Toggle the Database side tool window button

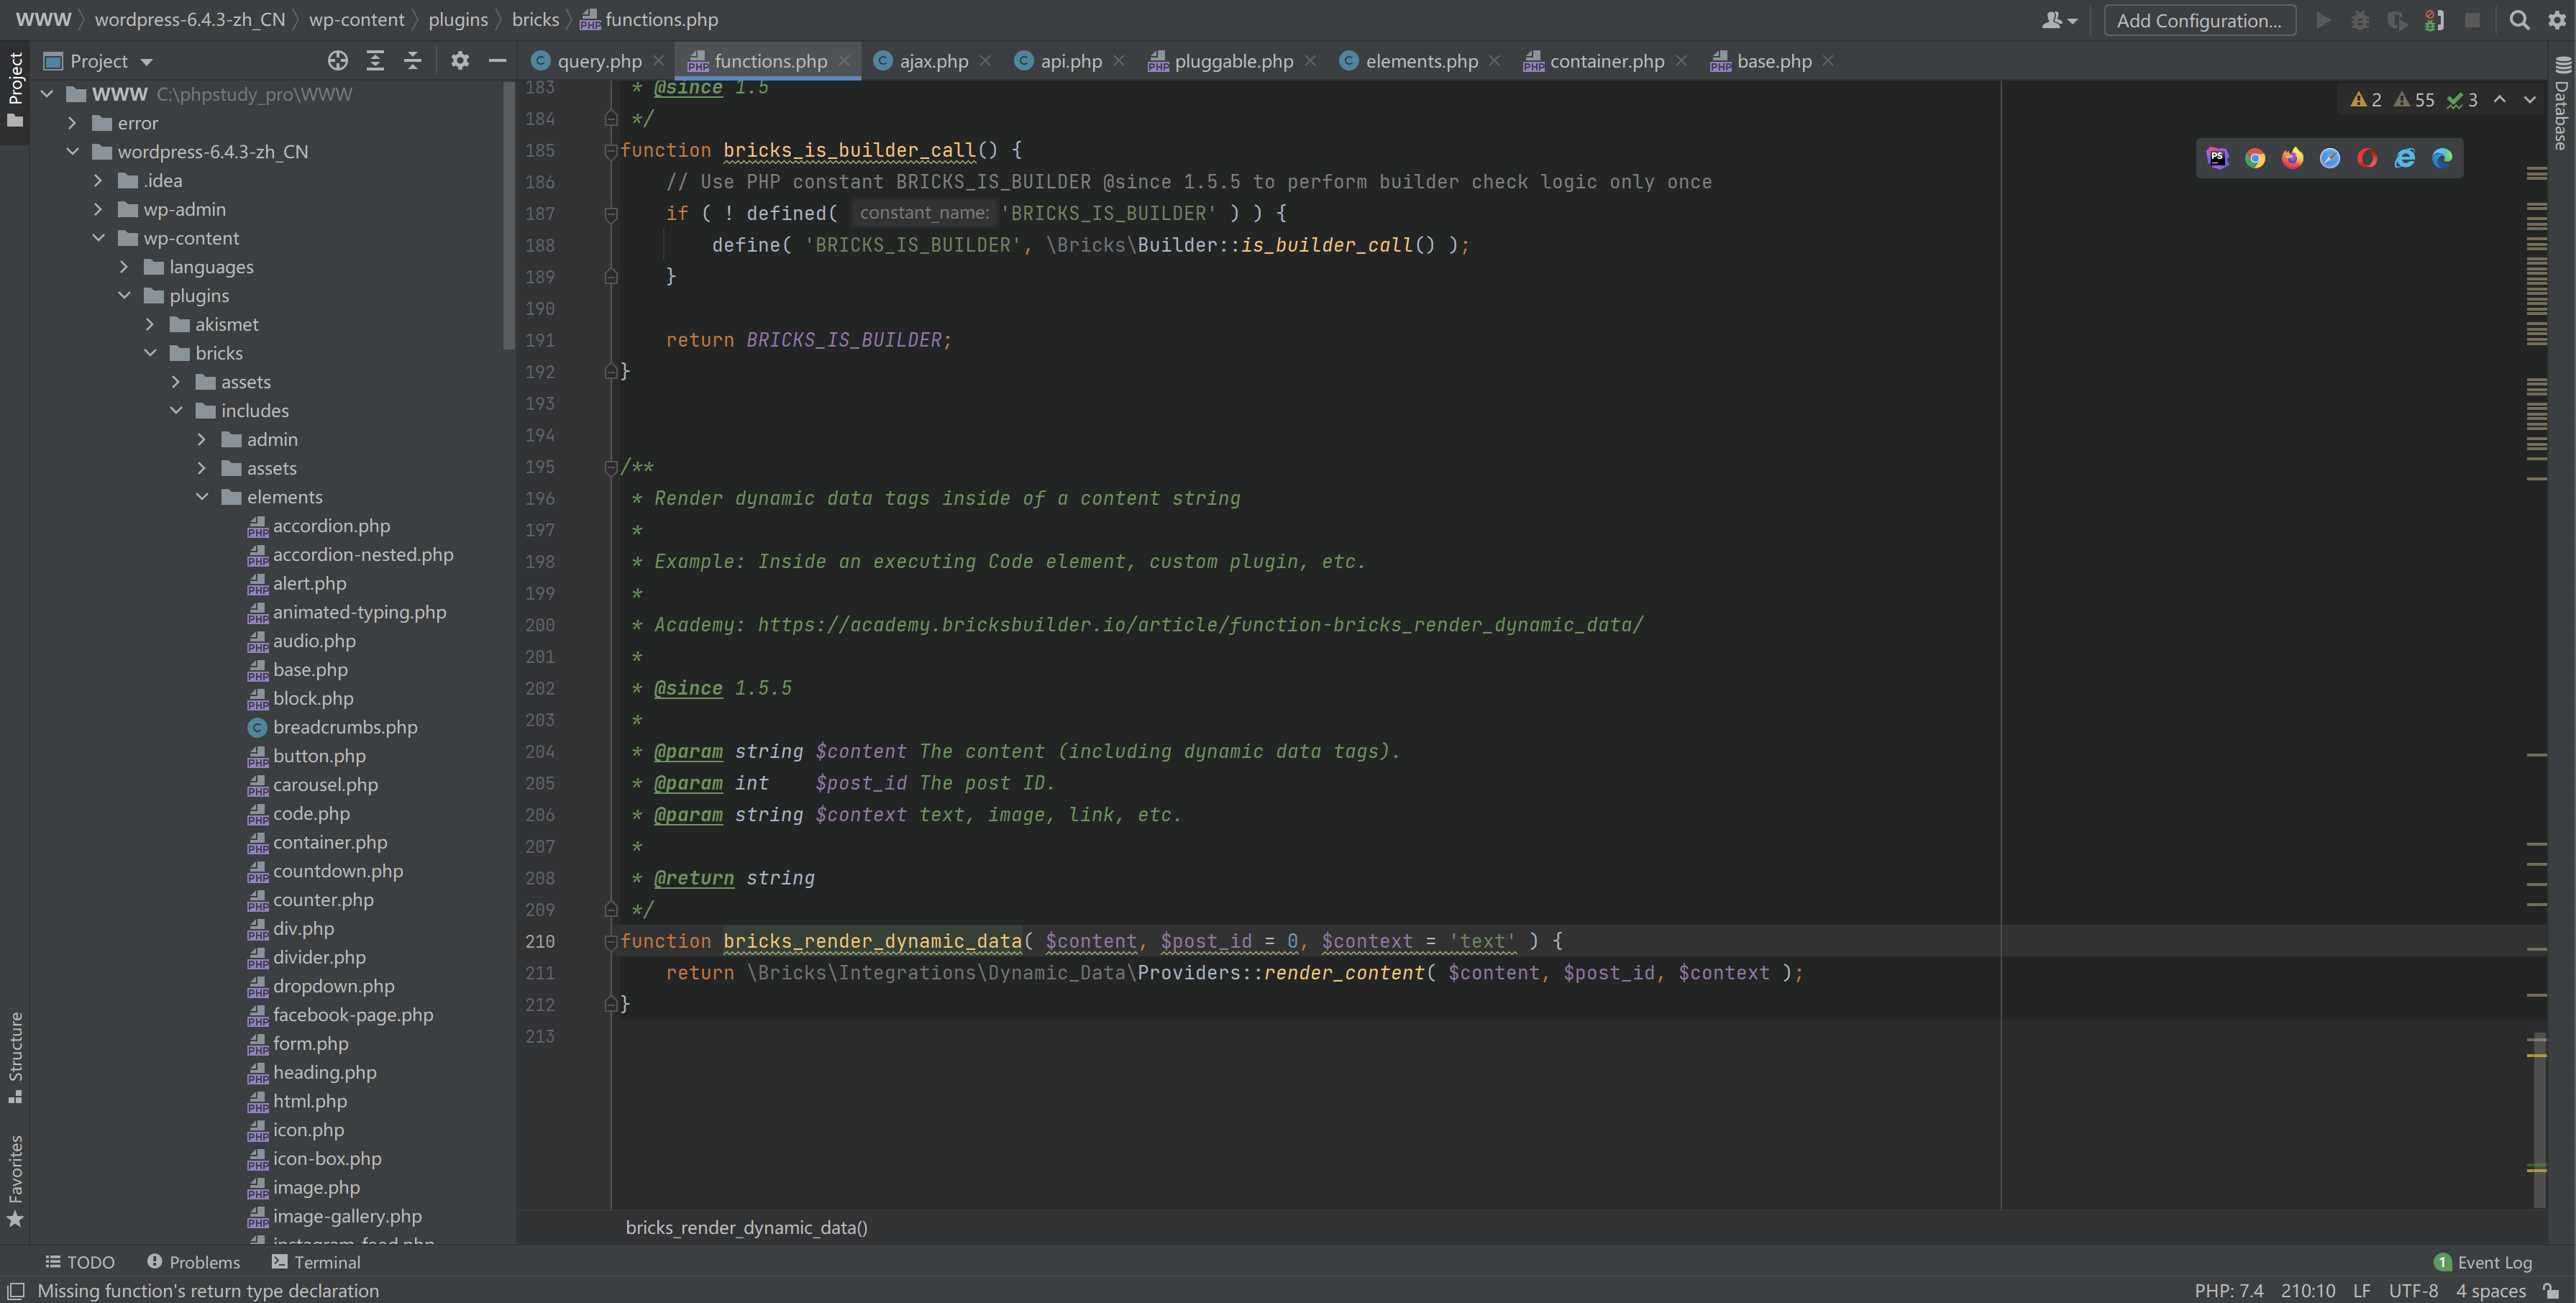[2561, 104]
